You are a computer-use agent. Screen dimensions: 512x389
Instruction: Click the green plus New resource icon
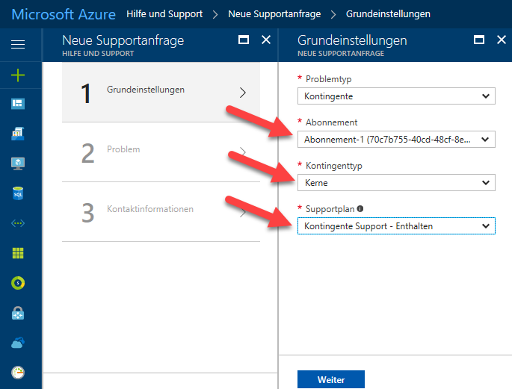[x=18, y=75]
